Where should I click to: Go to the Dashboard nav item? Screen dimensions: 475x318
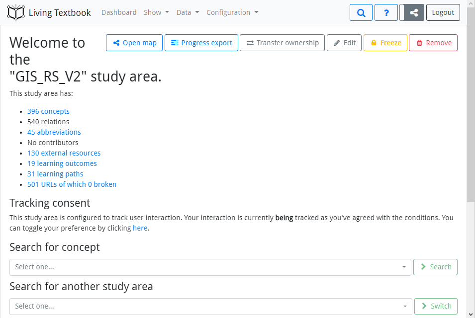point(119,12)
